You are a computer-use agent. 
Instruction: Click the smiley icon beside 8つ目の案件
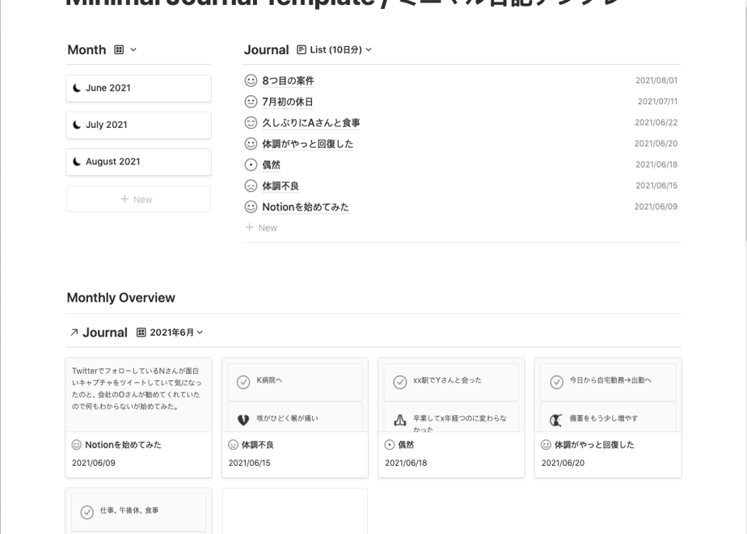pos(251,81)
